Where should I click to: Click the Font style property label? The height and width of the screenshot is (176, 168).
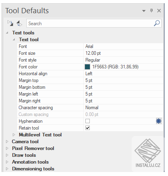coord(28,60)
